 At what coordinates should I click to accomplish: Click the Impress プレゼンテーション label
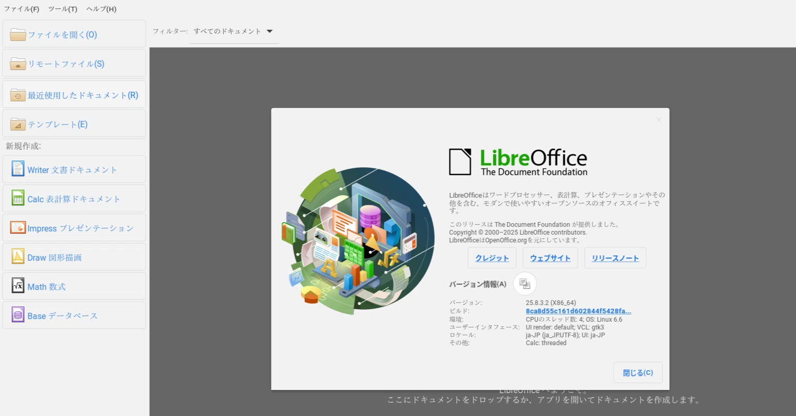tap(80, 228)
